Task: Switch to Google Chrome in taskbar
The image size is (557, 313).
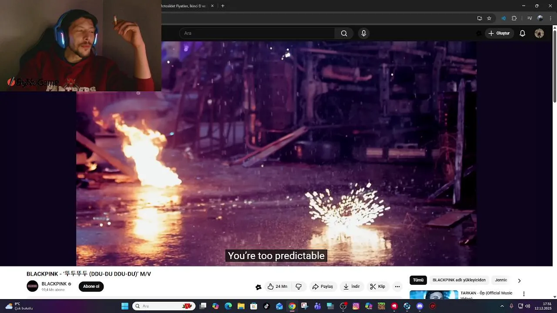Action: tap(292, 306)
